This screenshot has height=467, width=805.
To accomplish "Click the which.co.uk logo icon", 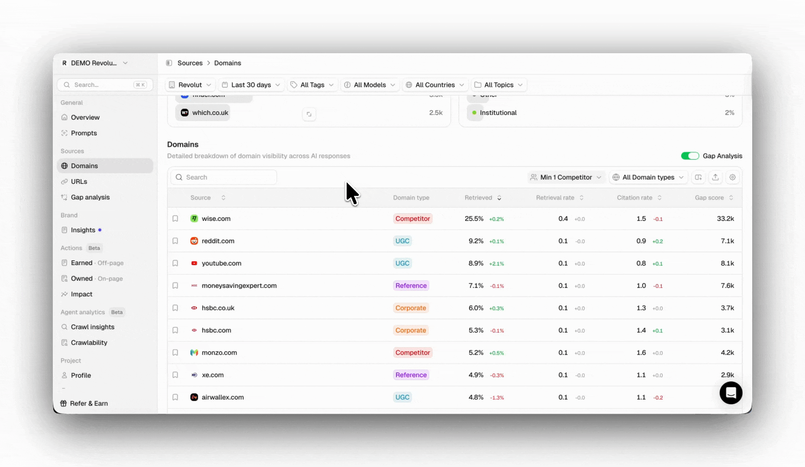I will (x=185, y=113).
